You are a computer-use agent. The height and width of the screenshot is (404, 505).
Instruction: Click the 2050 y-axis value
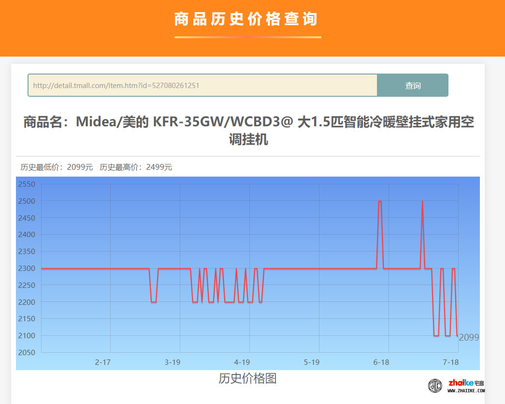point(27,352)
